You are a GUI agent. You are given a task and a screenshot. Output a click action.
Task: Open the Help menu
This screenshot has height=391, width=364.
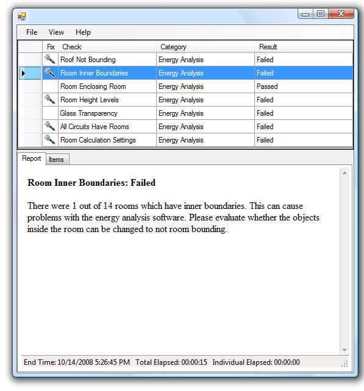click(x=83, y=32)
